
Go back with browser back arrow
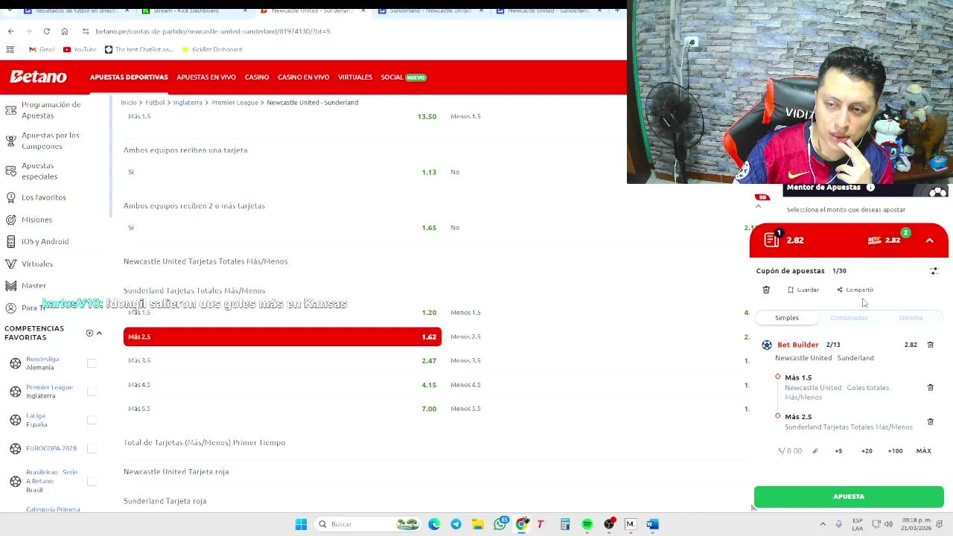pyautogui.click(x=10, y=31)
